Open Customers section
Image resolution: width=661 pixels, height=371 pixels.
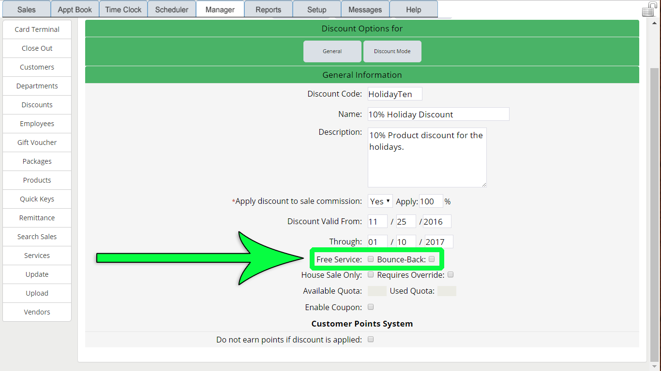[37, 67]
